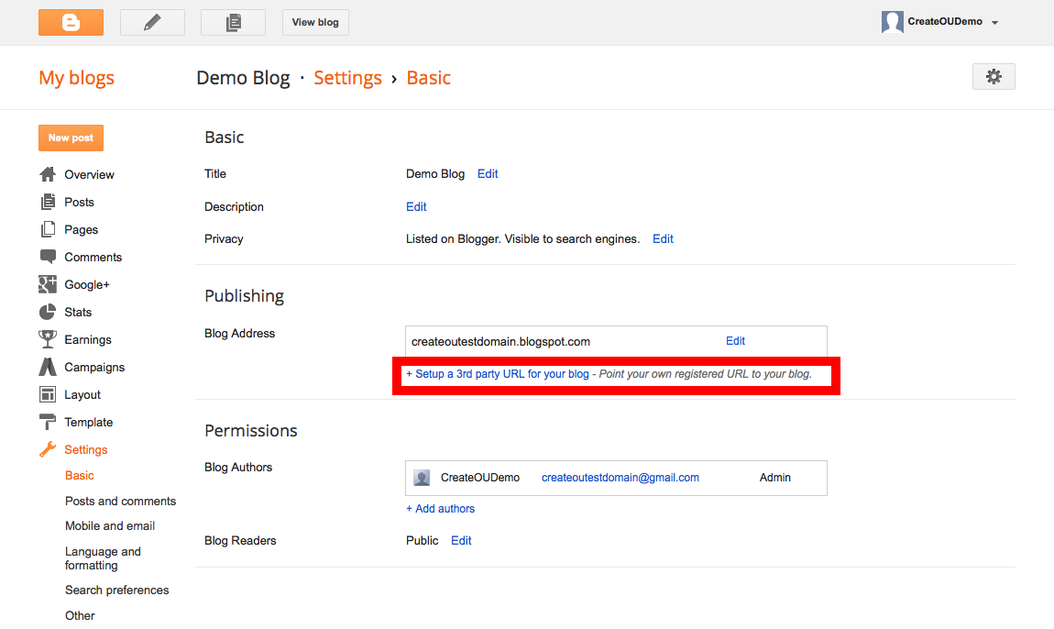The width and height of the screenshot is (1054, 629).
Task: Click the Settings breadcrumb link
Action: (x=347, y=78)
